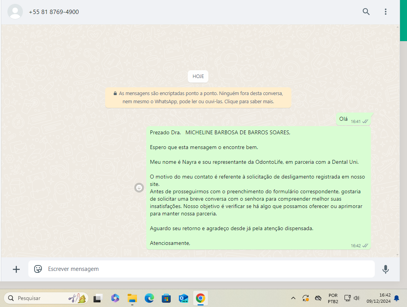Screen dimensions: 407x307
Task: Open the contact profile picture
Action: 15,12
